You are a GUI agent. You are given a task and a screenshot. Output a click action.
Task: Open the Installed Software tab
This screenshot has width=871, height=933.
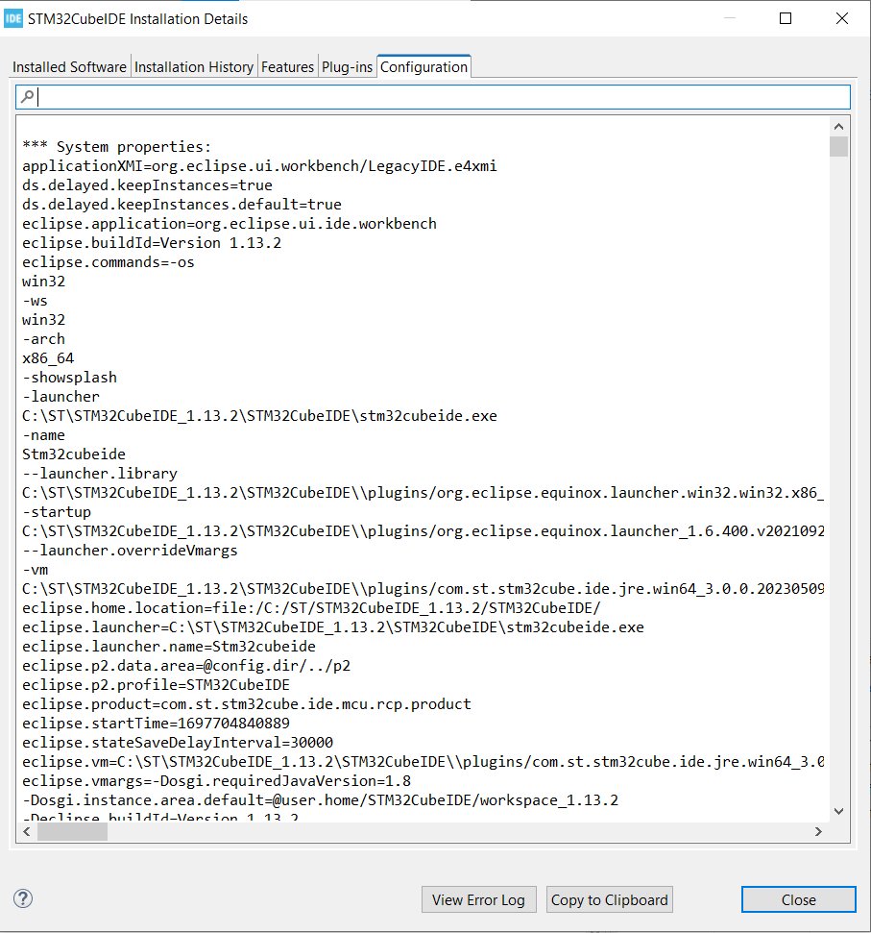coord(69,67)
